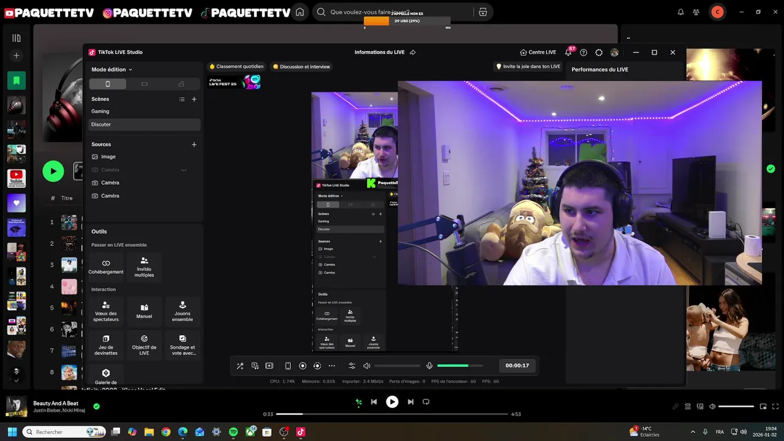The height and width of the screenshot is (441, 784).
Task: Play the song in Spotify bottom bar
Action: pos(392,402)
